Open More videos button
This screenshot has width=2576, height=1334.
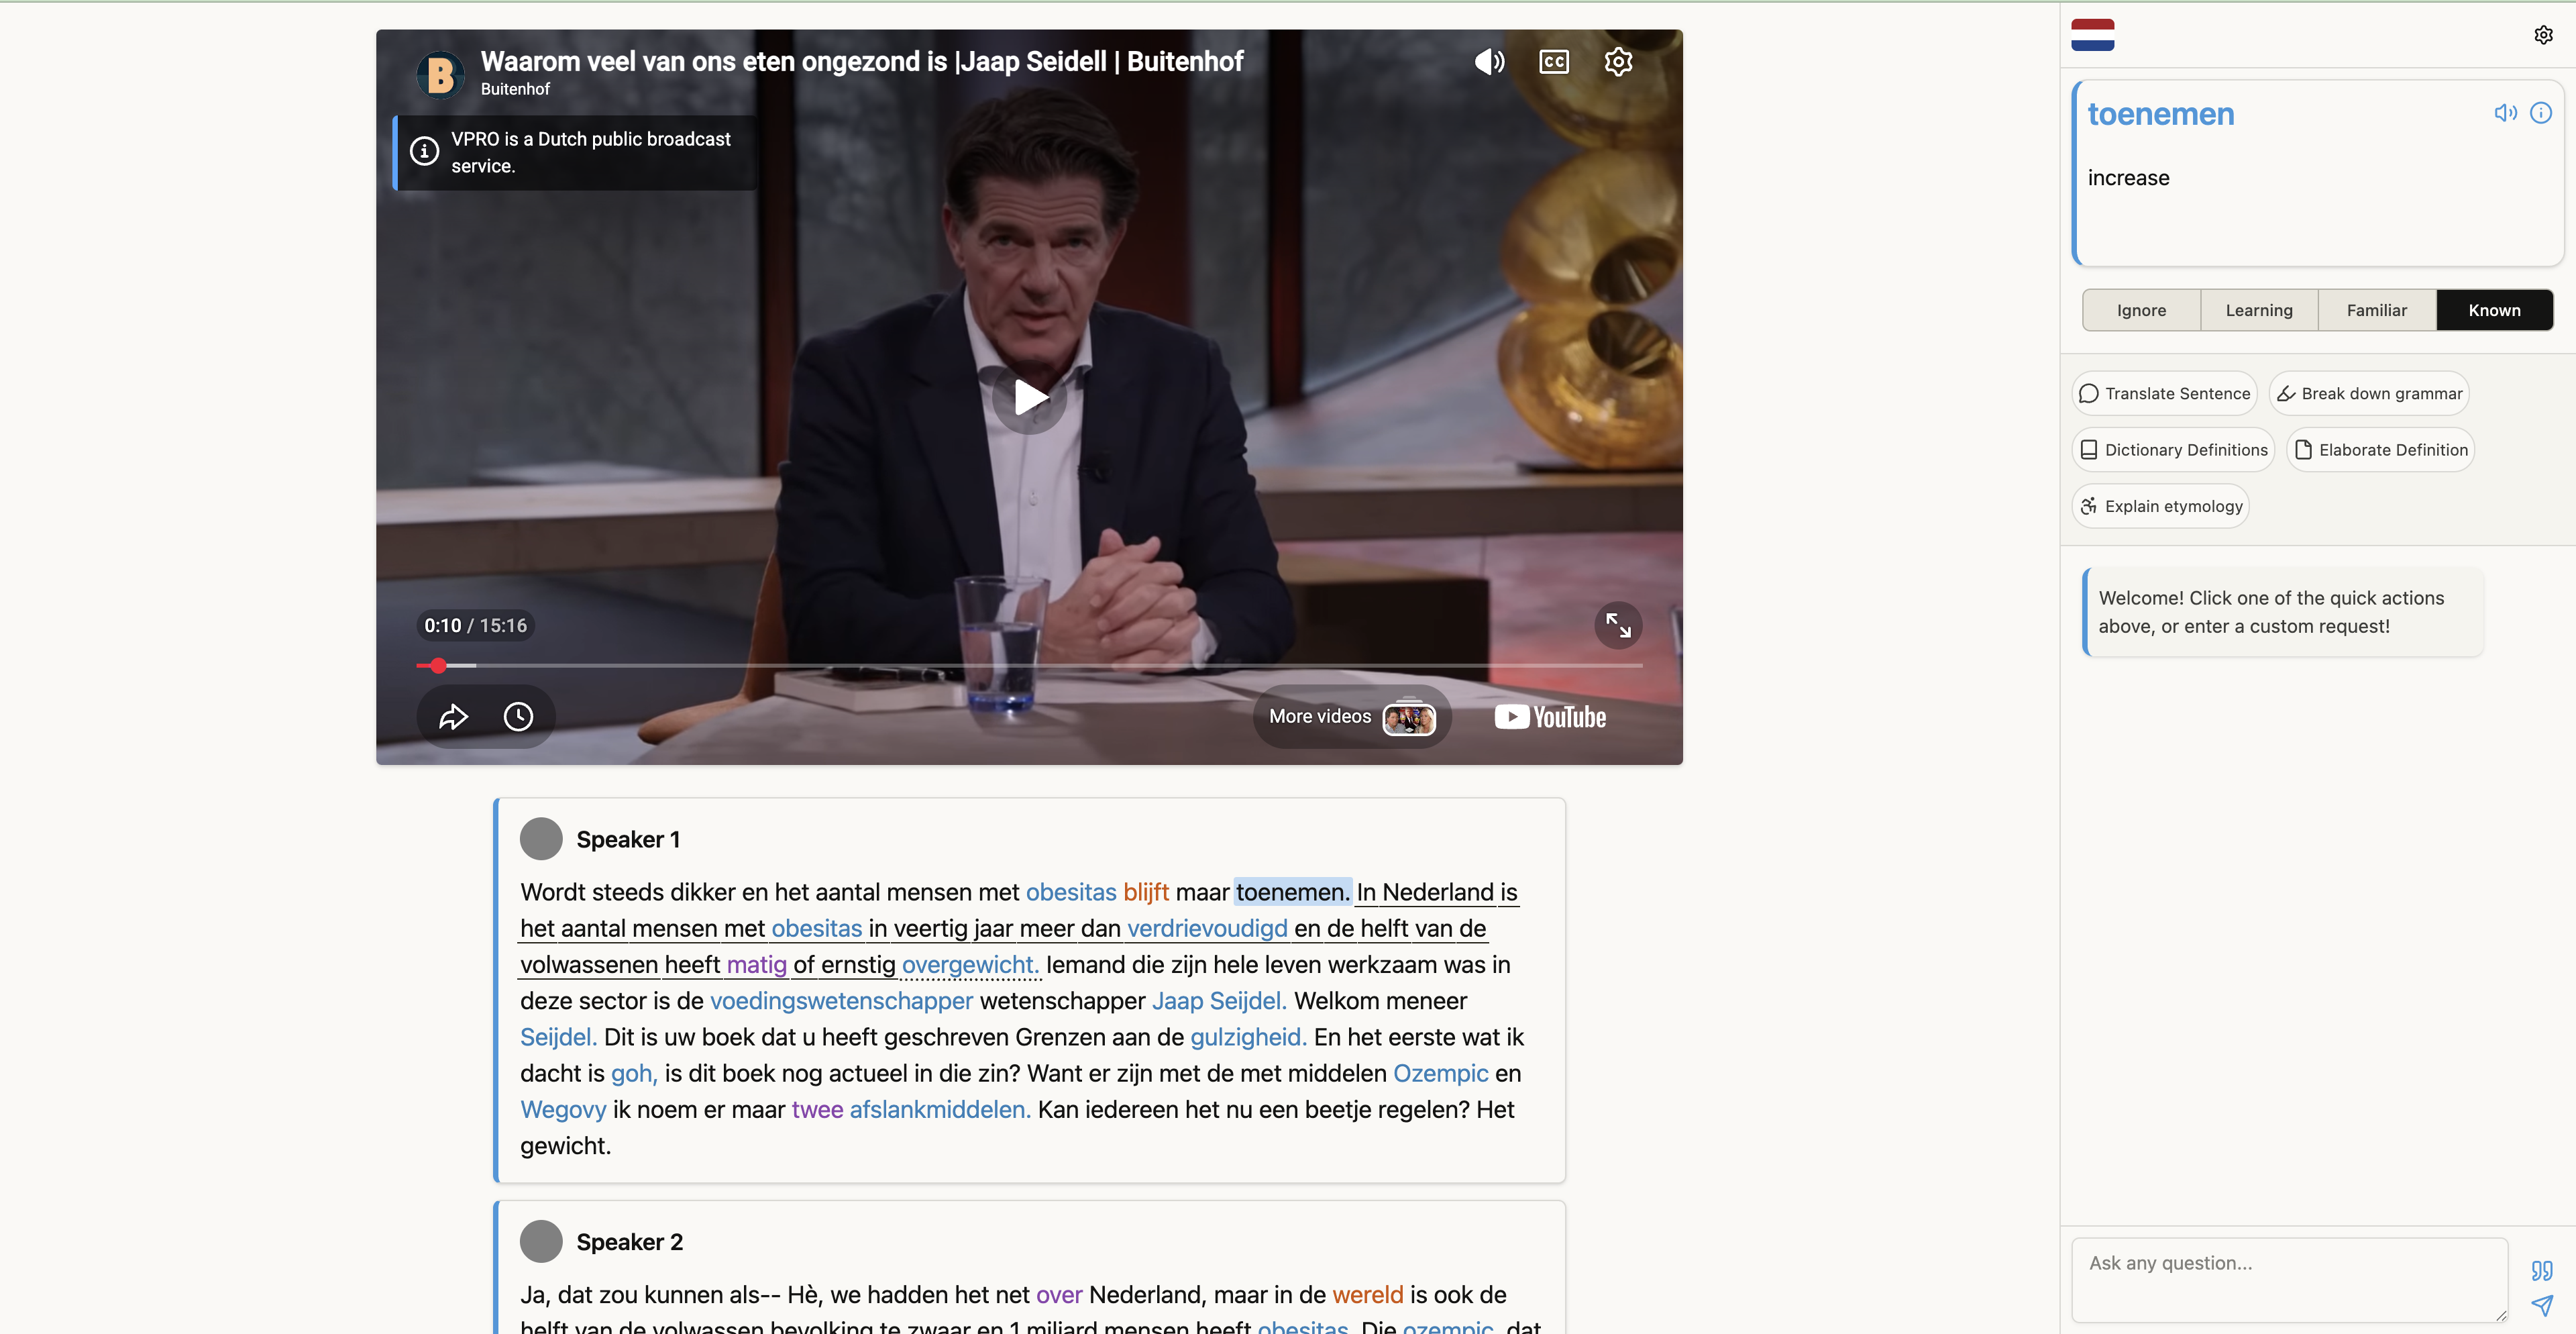[1352, 716]
